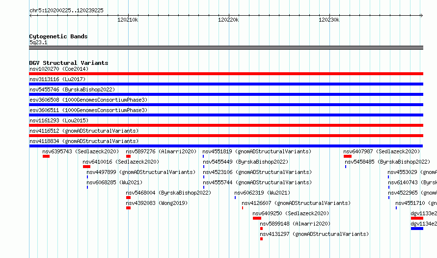Screen dimensions: 437x258
Task: Open the nsv4551710 variant label
Action: tap(416, 203)
